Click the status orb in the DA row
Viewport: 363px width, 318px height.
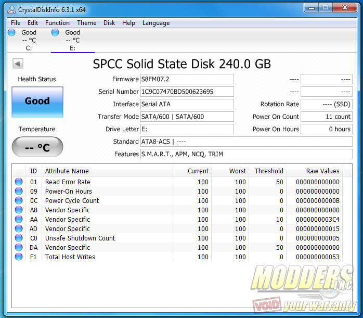point(19,248)
